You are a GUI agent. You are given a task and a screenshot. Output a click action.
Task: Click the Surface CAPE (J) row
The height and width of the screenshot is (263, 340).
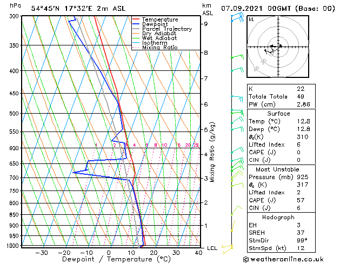[281, 152]
